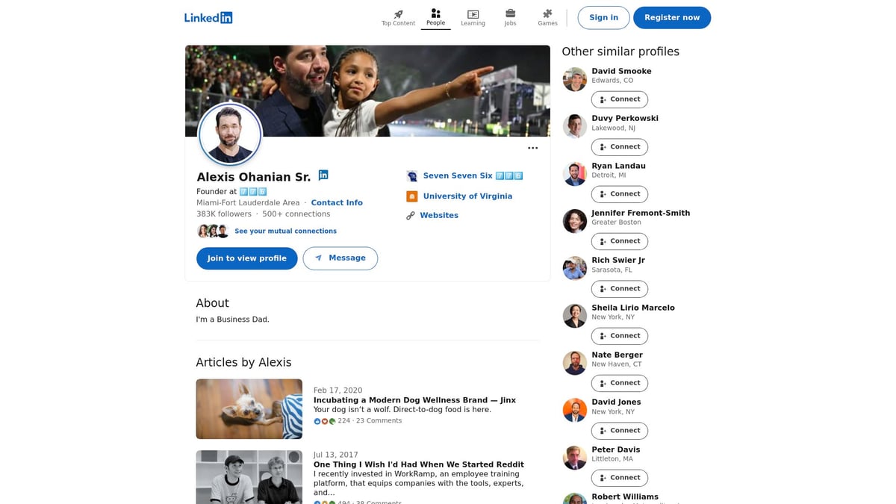See your mutual connections
896x504 pixels.
[x=285, y=231]
